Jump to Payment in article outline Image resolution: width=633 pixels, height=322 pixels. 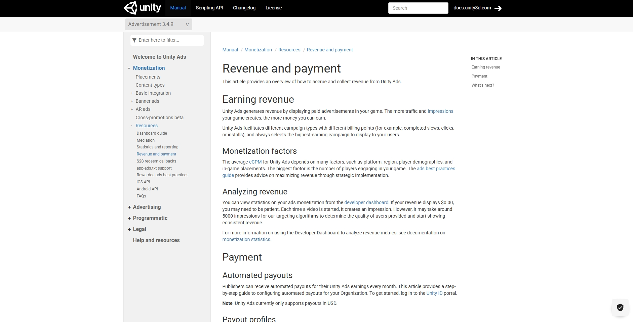[x=479, y=76]
